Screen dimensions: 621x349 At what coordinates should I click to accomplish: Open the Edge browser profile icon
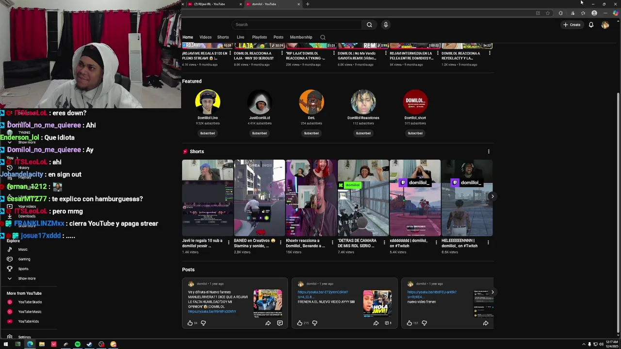click(x=594, y=13)
